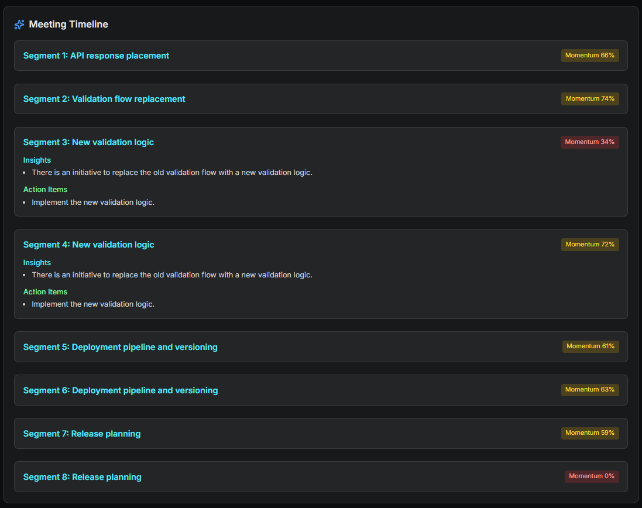Collapse Segment 3: New validation logic
The height and width of the screenshot is (508, 642).
pyautogui.click(x=88, y=142)
